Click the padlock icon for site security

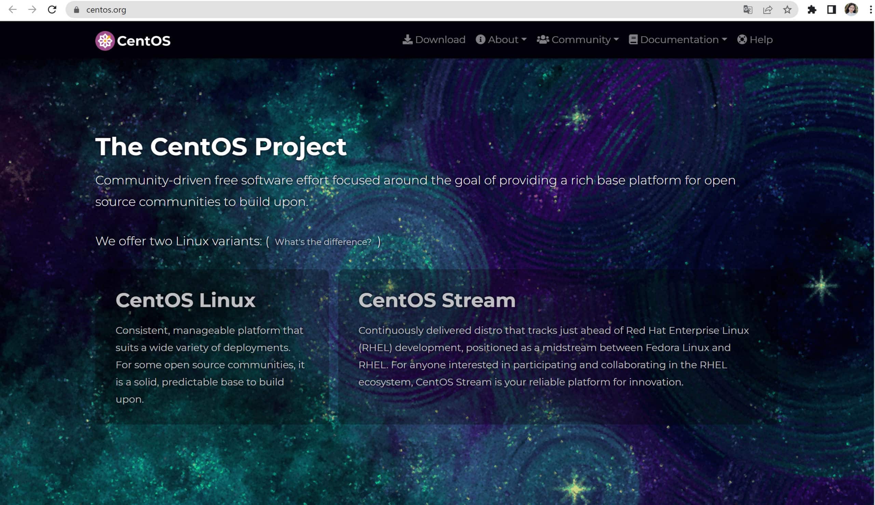click(x=76, y=10)
